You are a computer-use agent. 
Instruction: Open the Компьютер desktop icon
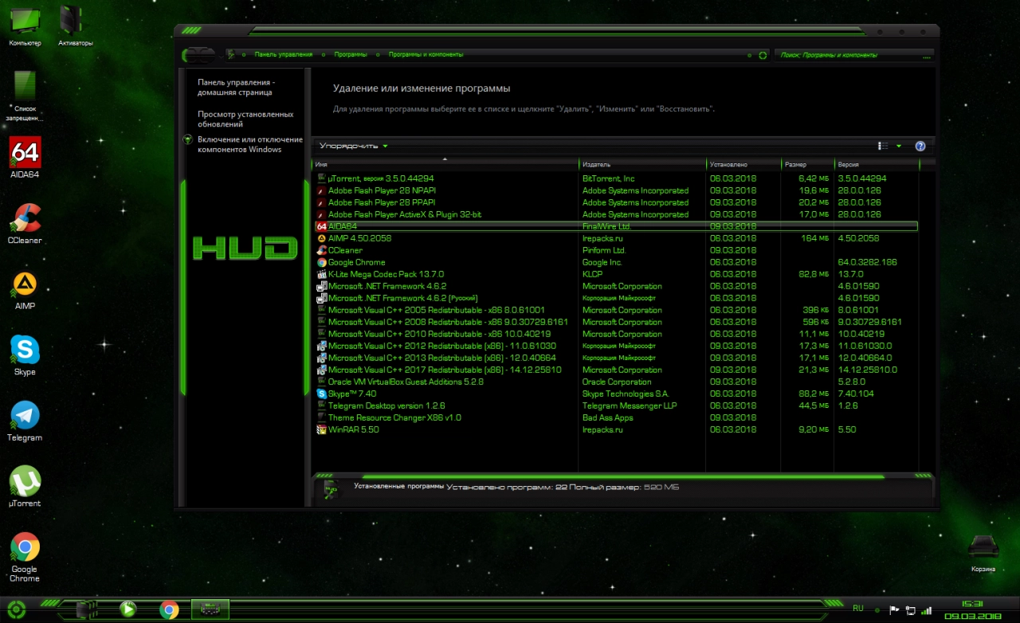25,26
